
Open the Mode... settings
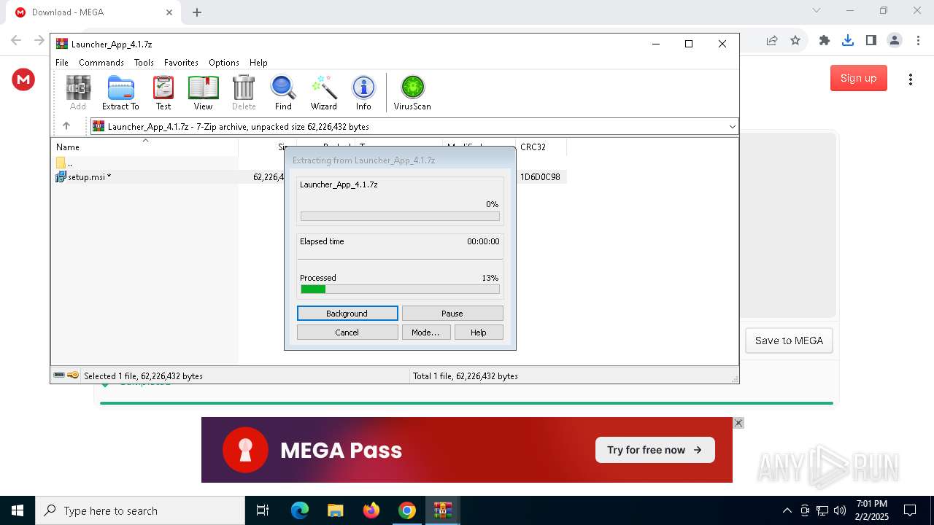point(425,332)
